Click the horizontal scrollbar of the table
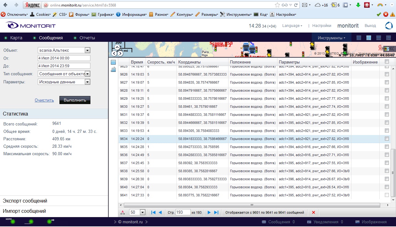Image resolution: width=396 pixels, height=227 pixels. pos(252,205)
